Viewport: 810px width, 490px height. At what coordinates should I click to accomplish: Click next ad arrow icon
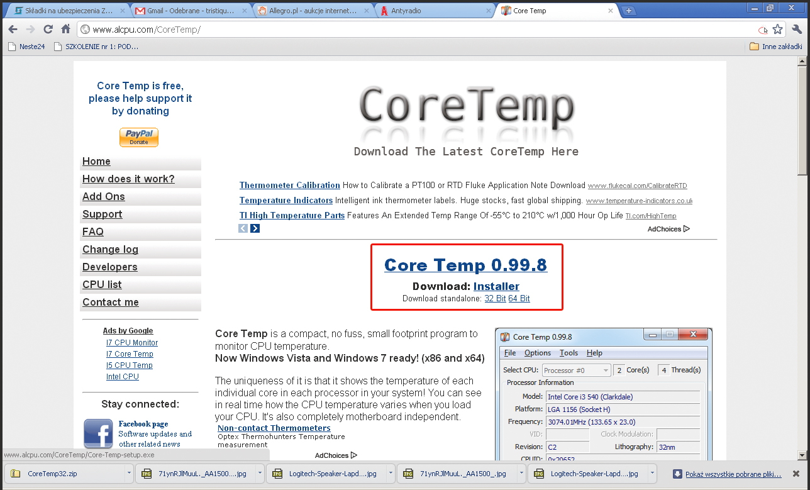pyautogui.click(x=255, y=228)
